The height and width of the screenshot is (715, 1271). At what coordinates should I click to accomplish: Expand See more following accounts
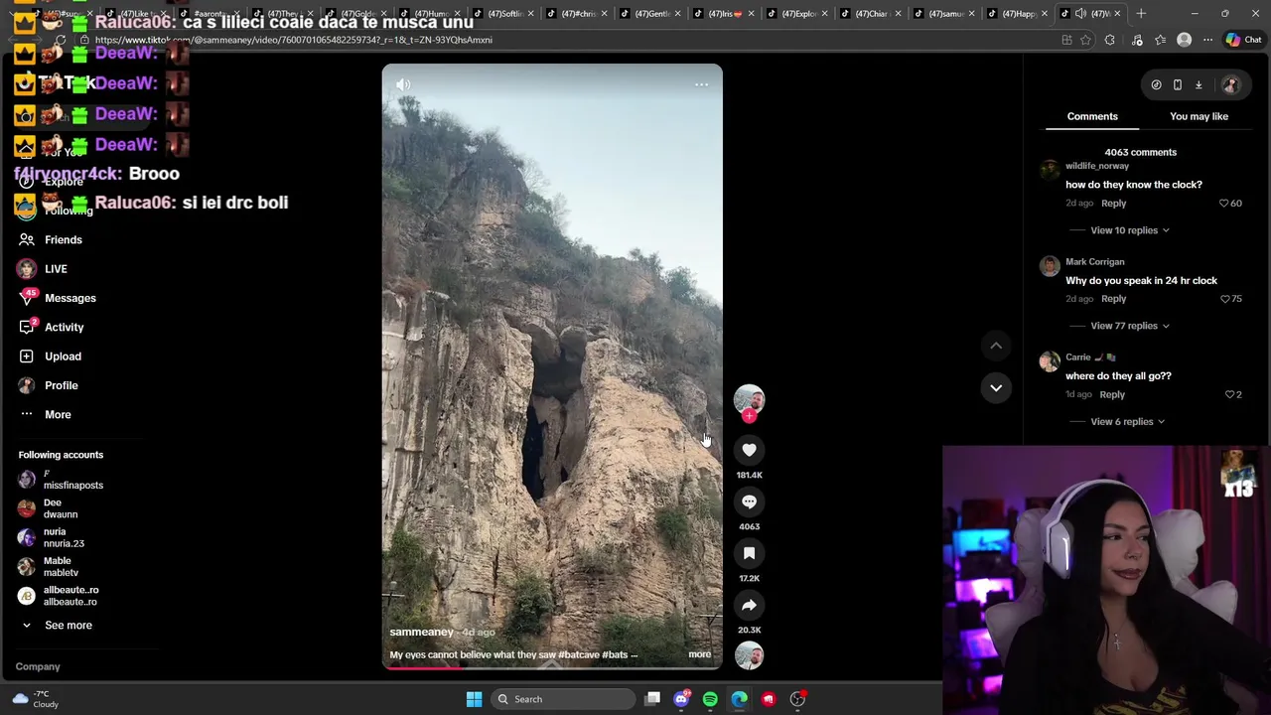click(x=68, y=626)
